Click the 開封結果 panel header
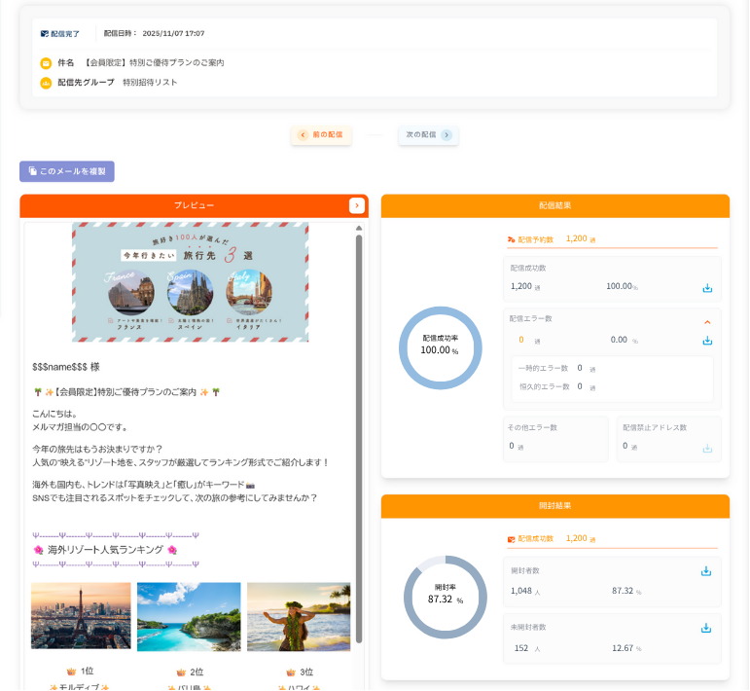Screen dimensions: 750x691 coord(554,506)
